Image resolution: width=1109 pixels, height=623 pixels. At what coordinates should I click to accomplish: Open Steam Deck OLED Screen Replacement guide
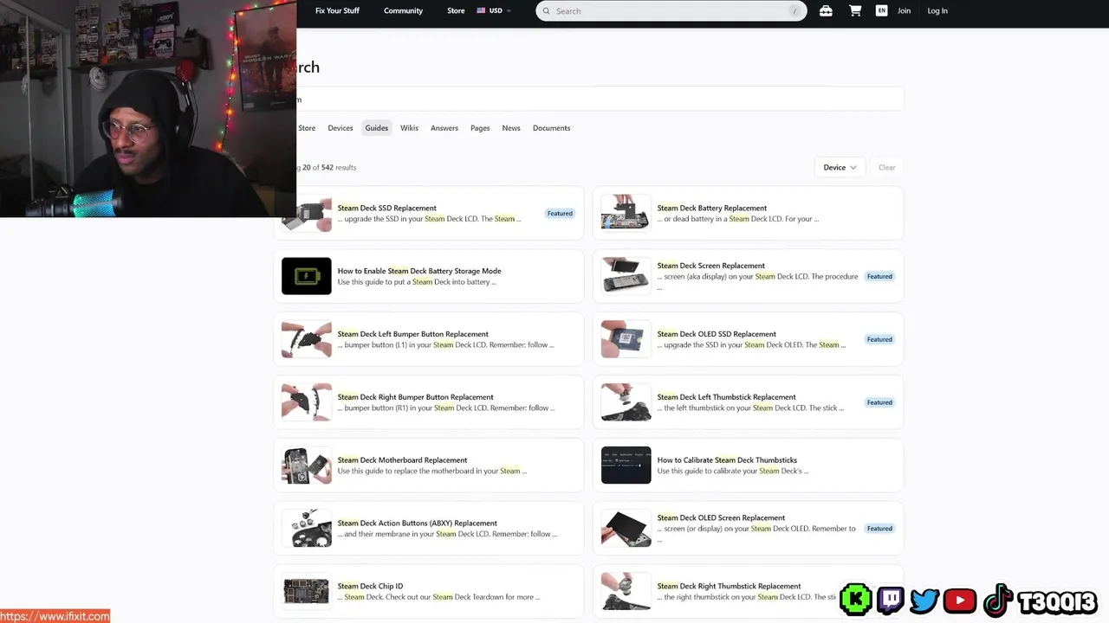click(721, 517)
